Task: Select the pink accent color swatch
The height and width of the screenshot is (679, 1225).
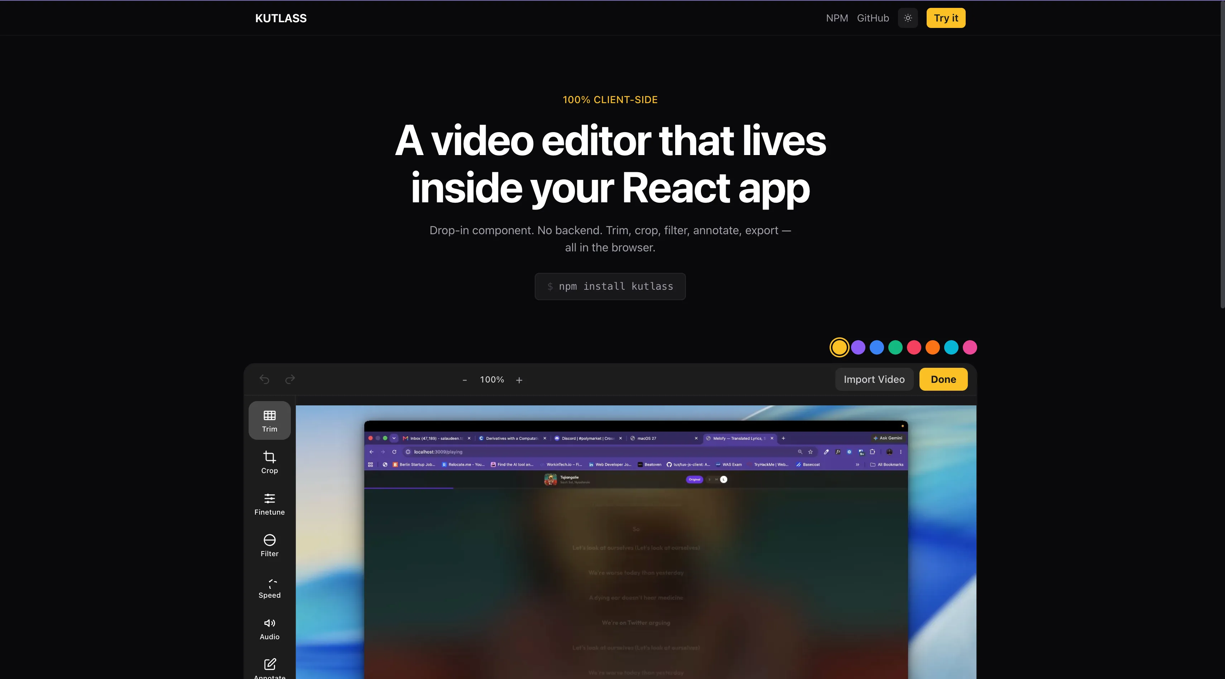Action: pyautogui.click(x=970, y=348)
